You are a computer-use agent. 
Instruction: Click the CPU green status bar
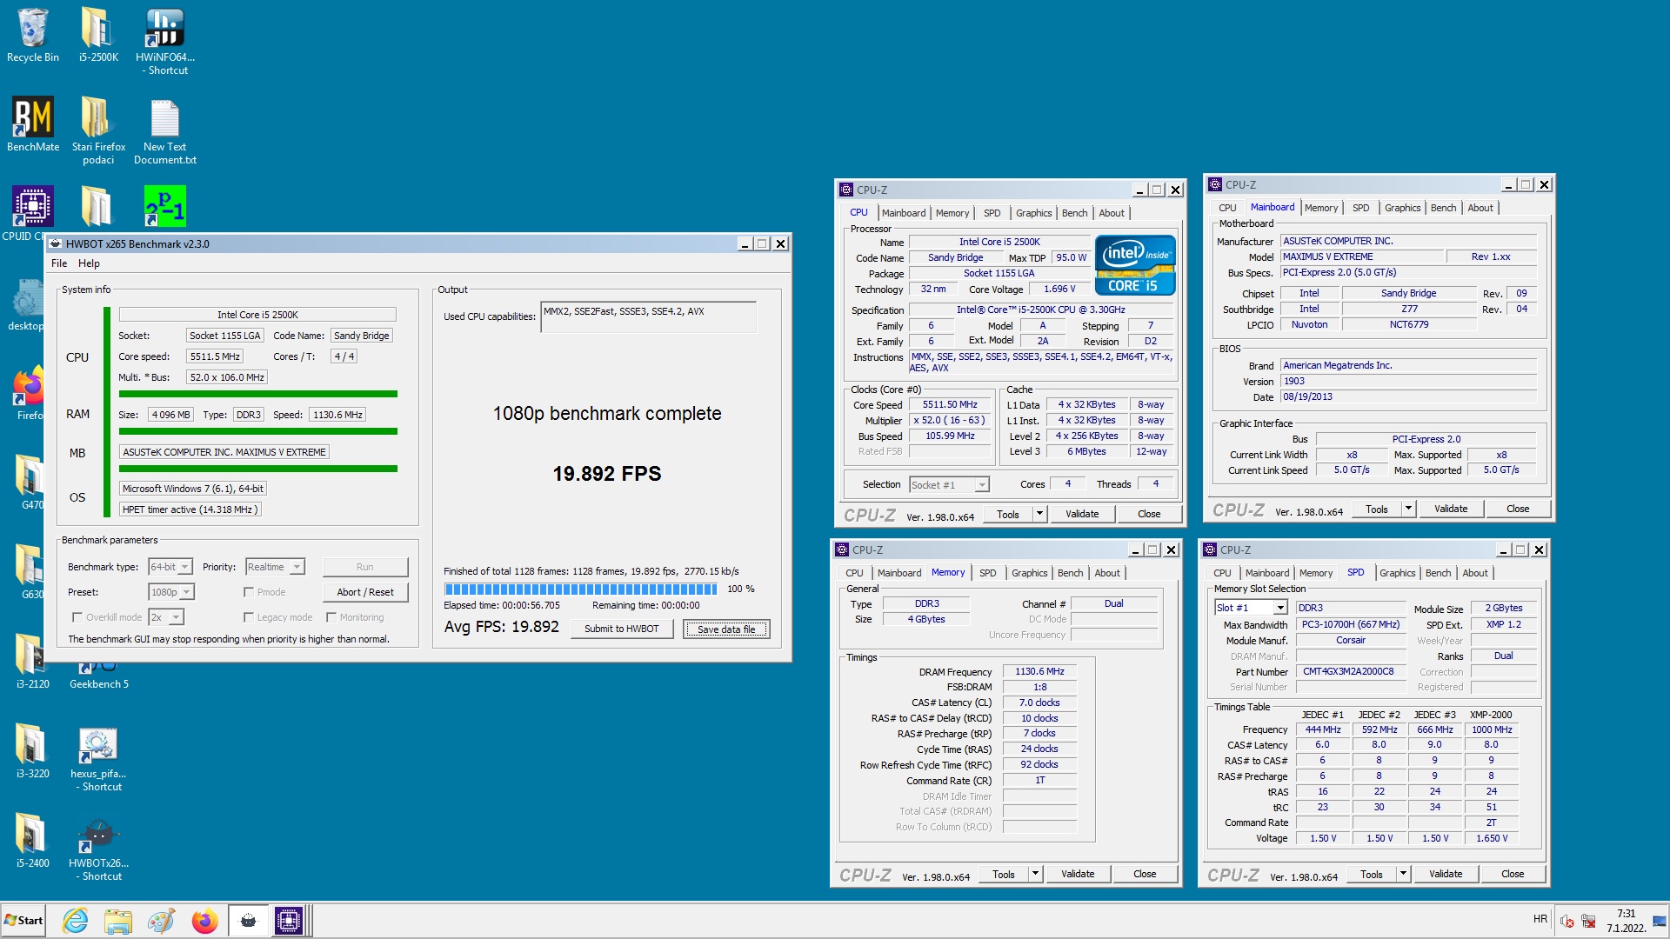[x=107, y=411]
